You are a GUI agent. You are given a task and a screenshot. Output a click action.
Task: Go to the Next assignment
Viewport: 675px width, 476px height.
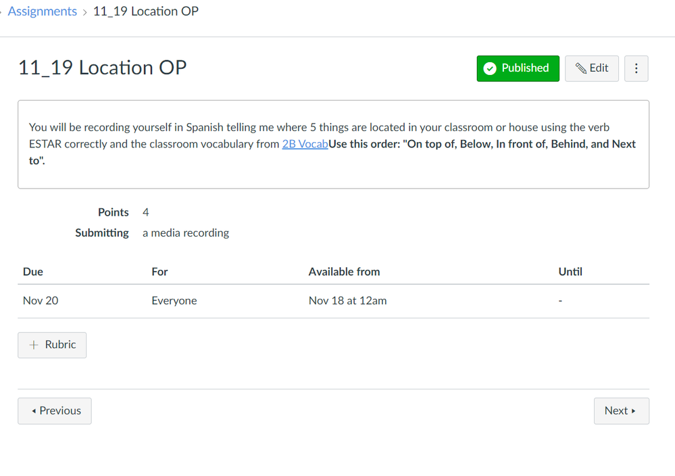coord(621,411)
